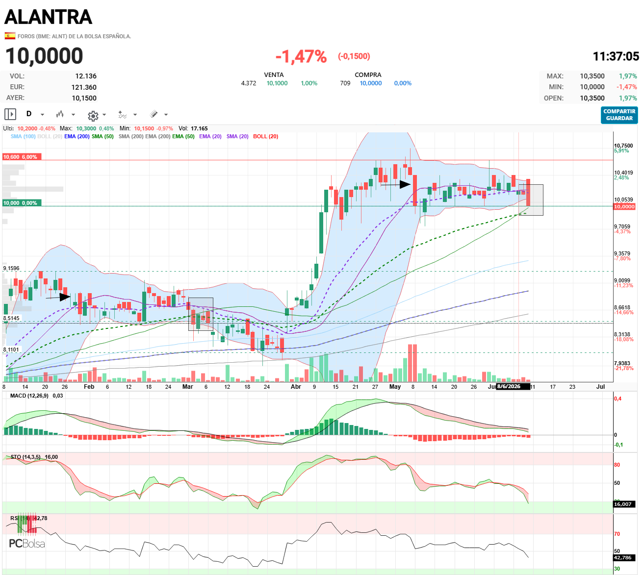This screenshot has width=643, height=575.
Task: Toggle the greyed-out BOLL (20) legend entry
Action: [x=50, y=136]
